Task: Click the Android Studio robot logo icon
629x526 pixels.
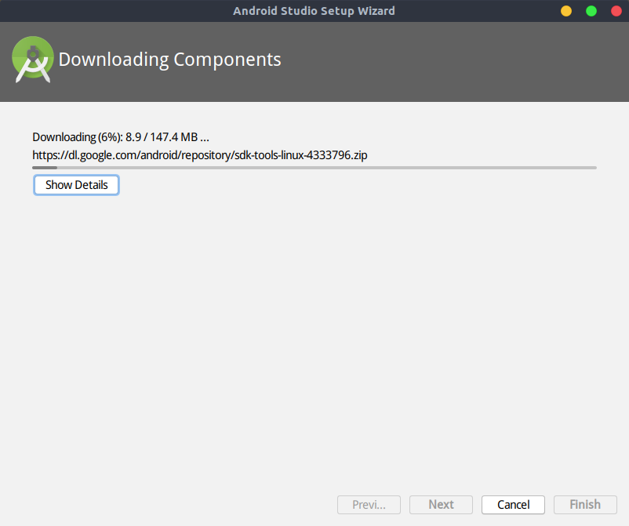Action: pyautogui.click(x=32, y=58)
